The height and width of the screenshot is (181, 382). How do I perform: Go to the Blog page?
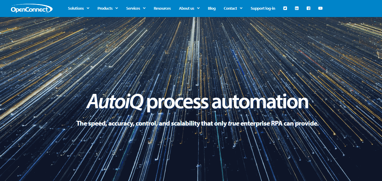[212, 8]
